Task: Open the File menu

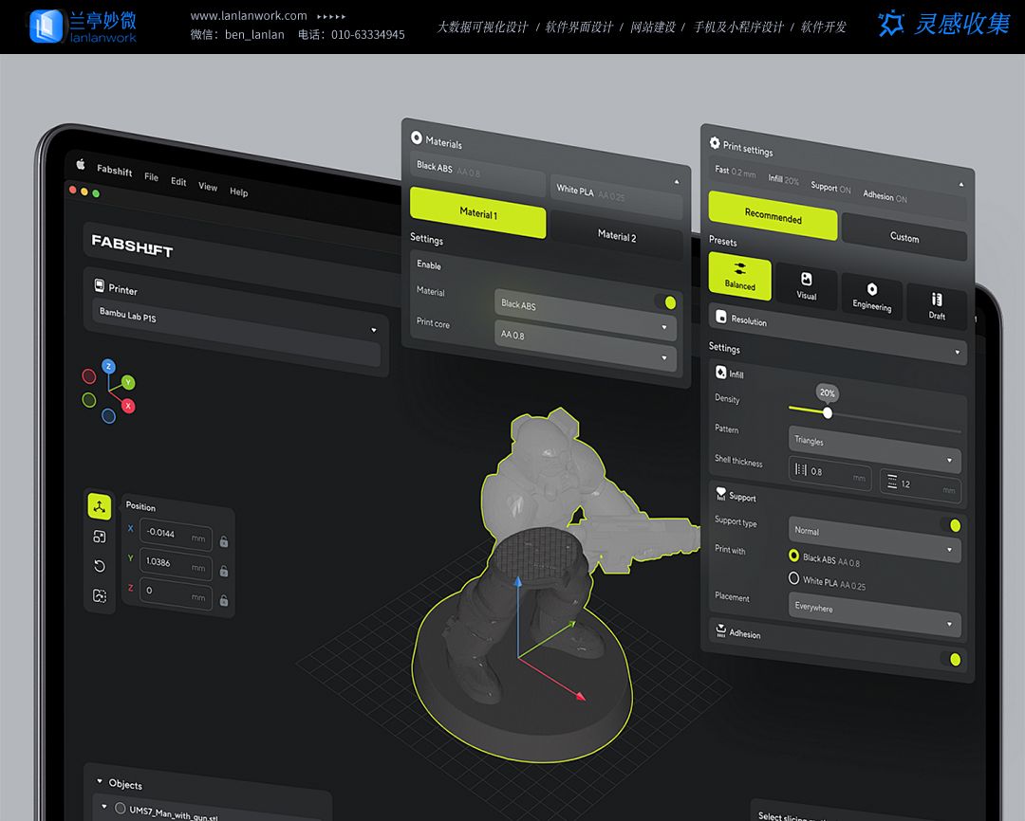Action: coord(151,176)
